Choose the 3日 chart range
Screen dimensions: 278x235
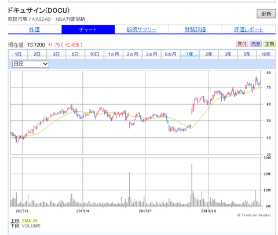56,54
